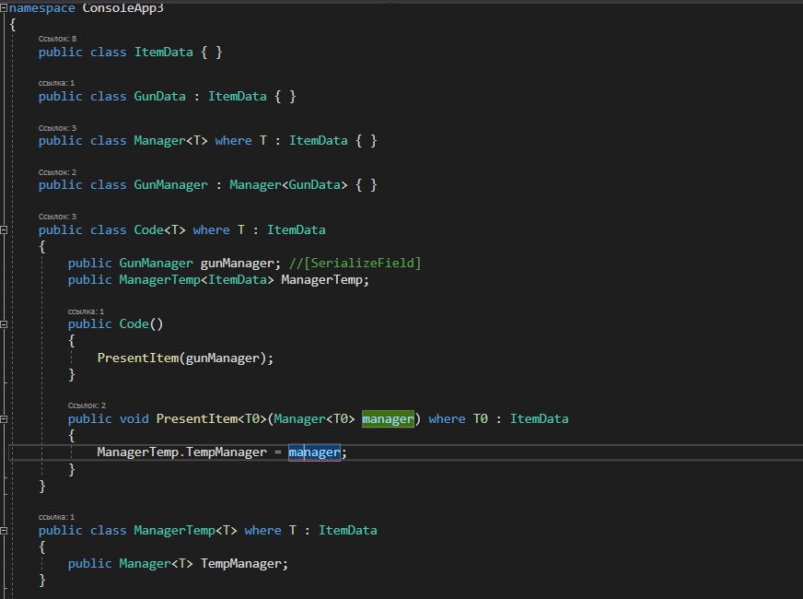803x599 pixels.
Task: Click the 'Code' constructor name
Action: tap(134, 324)
